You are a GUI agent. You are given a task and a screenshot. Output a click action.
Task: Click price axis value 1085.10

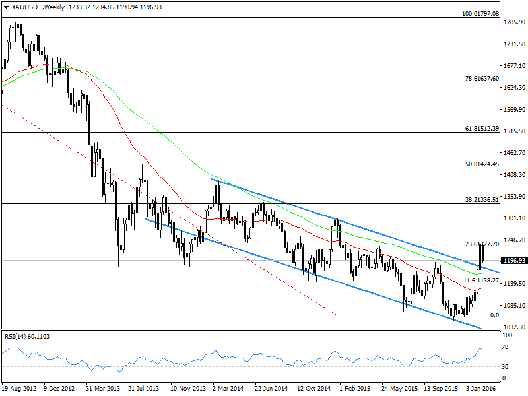click(515, 306)
